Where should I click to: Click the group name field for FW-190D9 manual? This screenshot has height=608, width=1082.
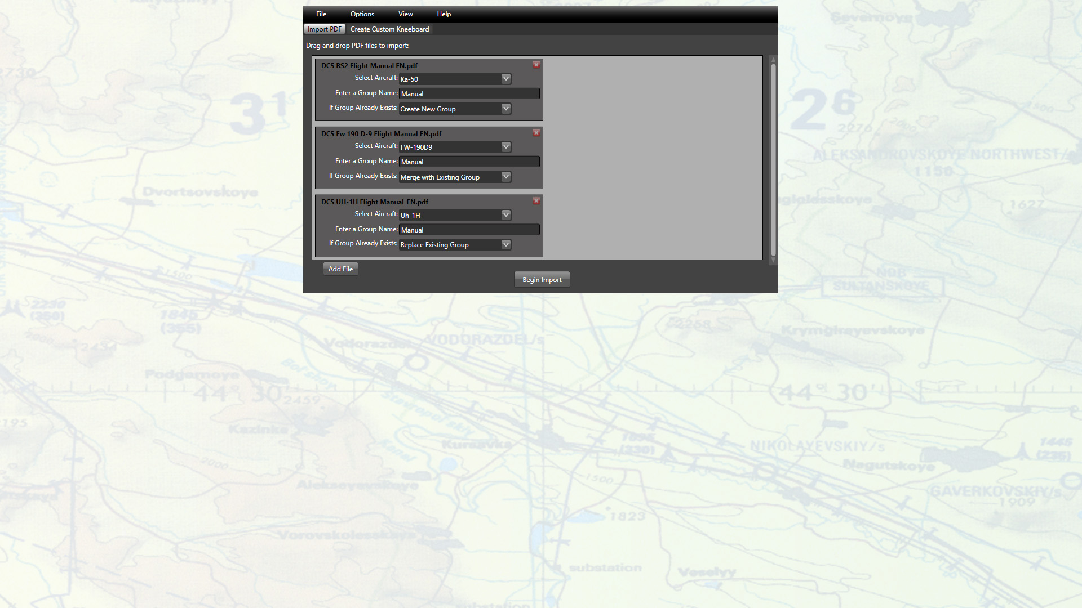(x=469, y=162)
